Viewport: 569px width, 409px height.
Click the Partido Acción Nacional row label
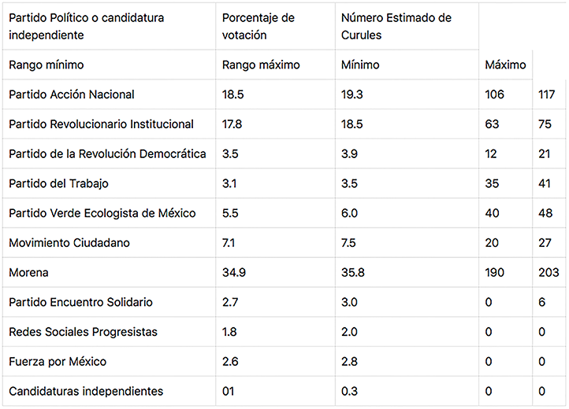pyautogui.click(x=72, y=94)
